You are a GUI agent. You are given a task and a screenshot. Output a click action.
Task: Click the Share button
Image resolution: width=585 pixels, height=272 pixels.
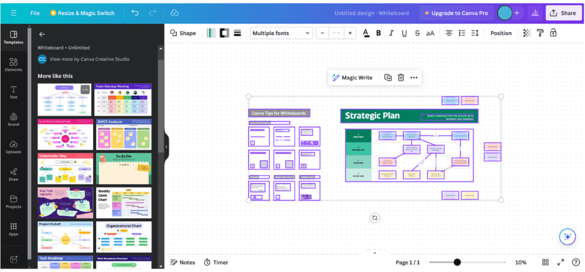coord(563,13)
